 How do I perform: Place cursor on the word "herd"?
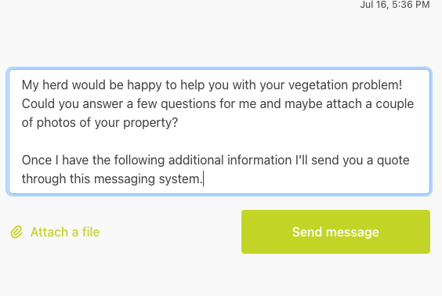pos(55,85)
